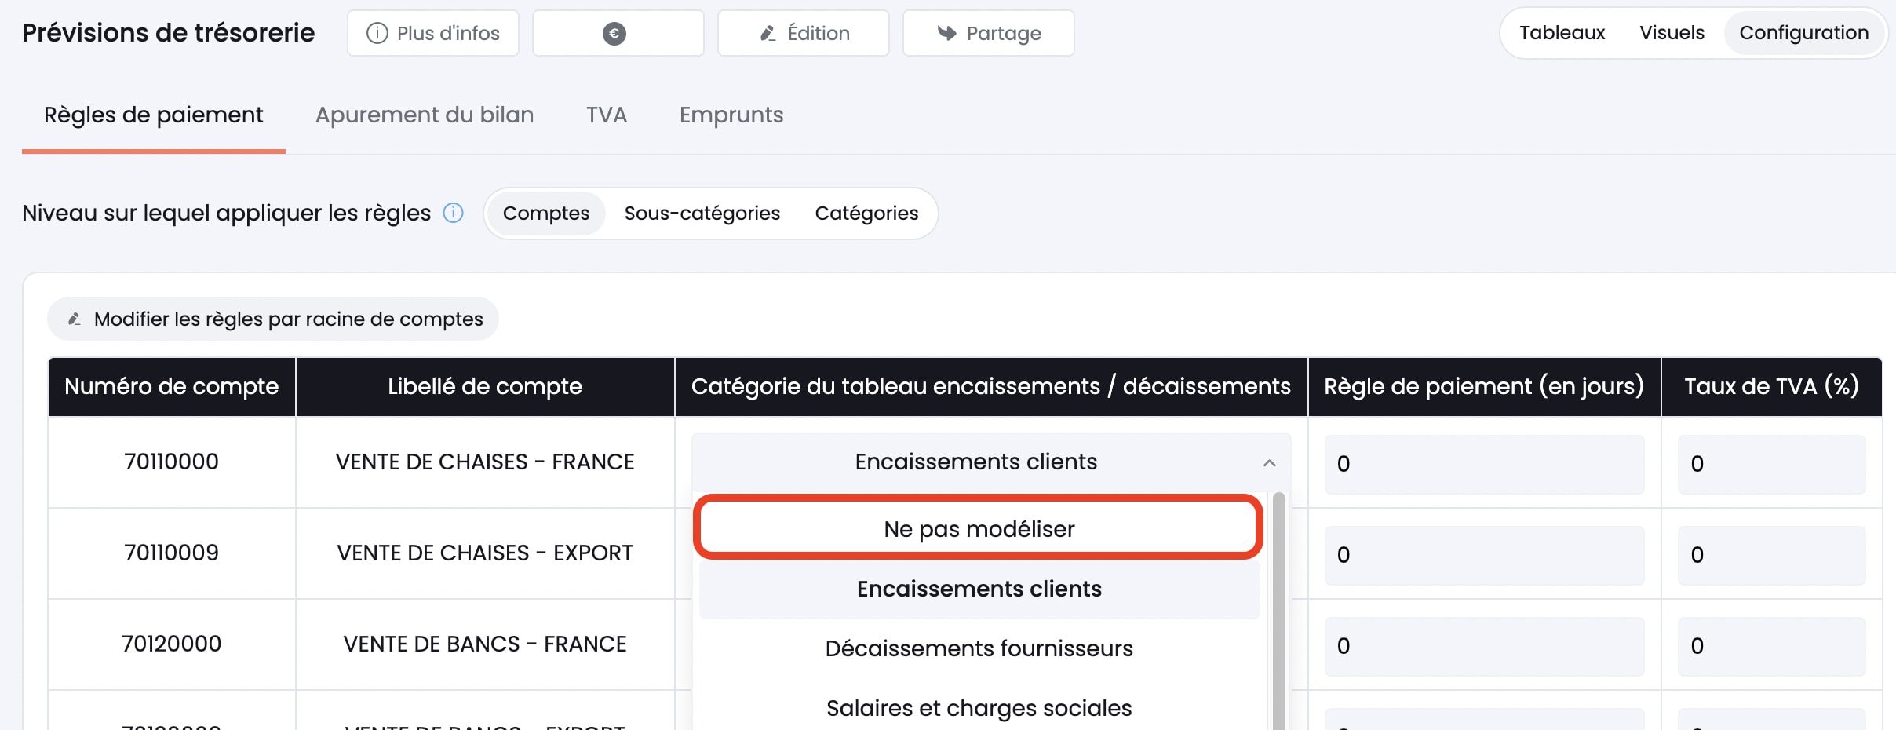Click the payment rule field for VENTE DE CHAISES - FRANCE

pos(1482,464)
